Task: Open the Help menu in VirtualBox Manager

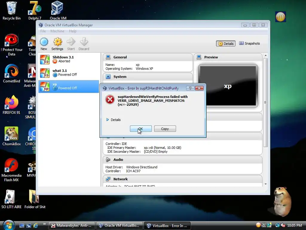Action: 73,31
